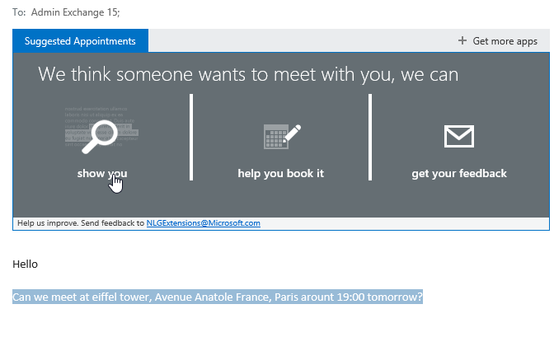
Task: Select the 'Get more apps' link
Action: (x=505, y=41)
